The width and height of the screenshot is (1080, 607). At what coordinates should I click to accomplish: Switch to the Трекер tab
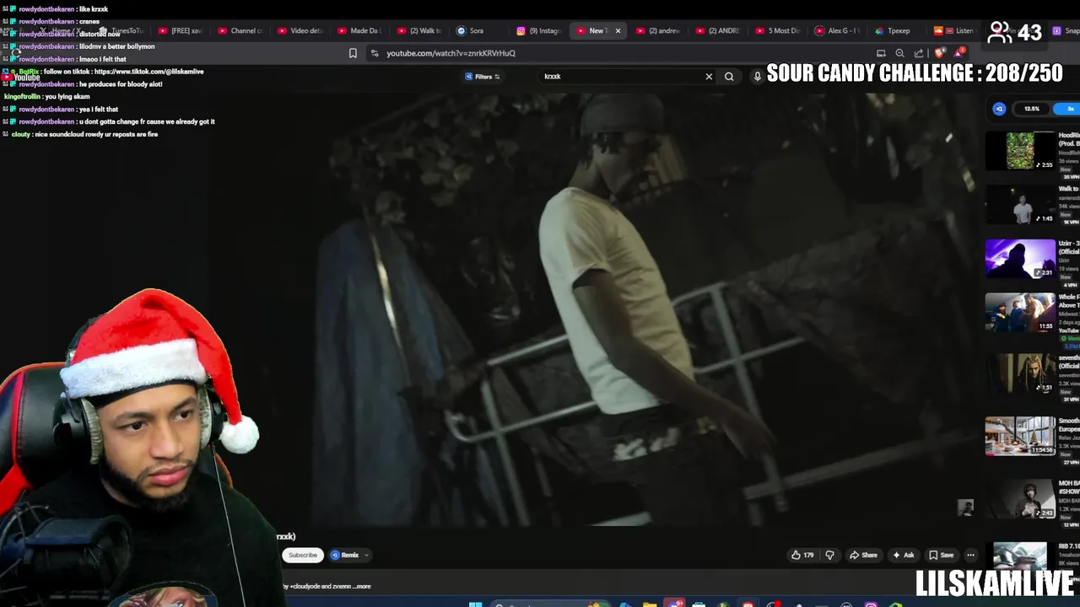[894, 31]
